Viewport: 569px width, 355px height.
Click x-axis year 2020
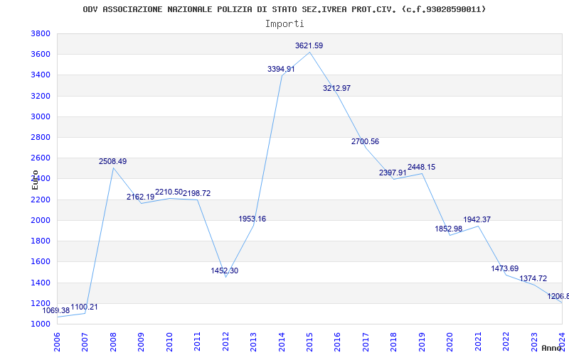click(x=450, y=342)
